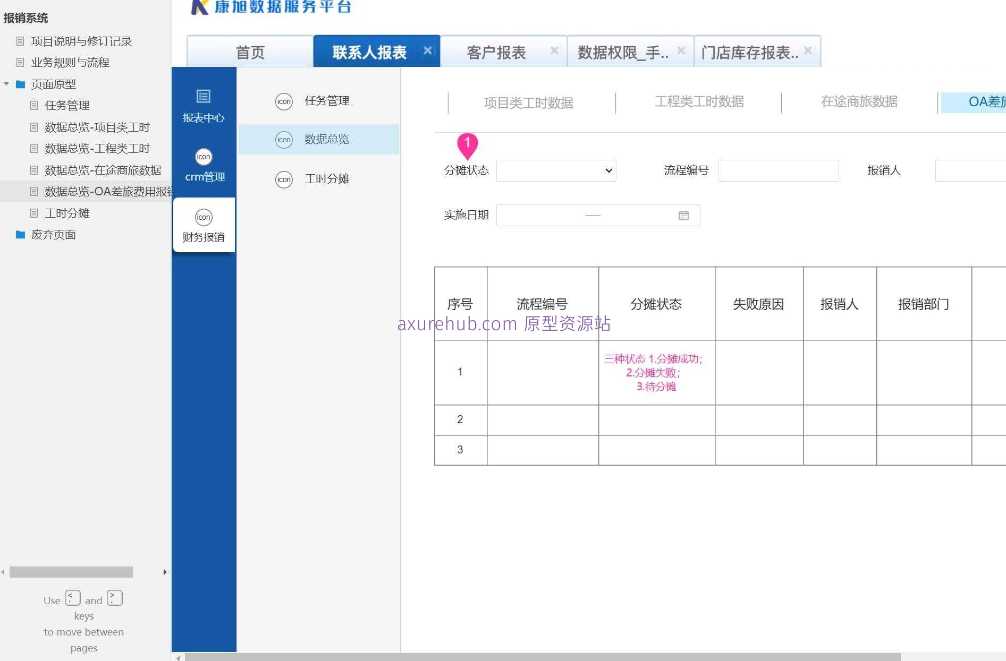Switch to the 数据权限_手.. tab
Image resolution: width=1006 pixels, height=661 pixels.
coord(630,51)
